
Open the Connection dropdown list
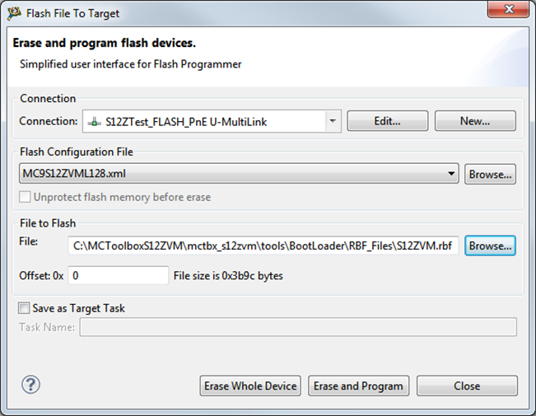click(x=333, y=121)
